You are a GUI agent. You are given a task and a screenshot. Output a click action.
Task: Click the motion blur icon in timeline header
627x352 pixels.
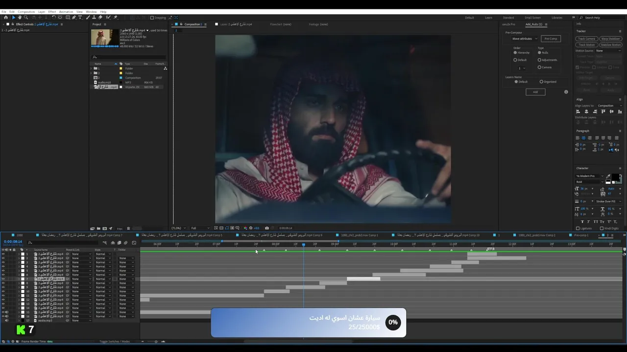click(x=125, y=242)
